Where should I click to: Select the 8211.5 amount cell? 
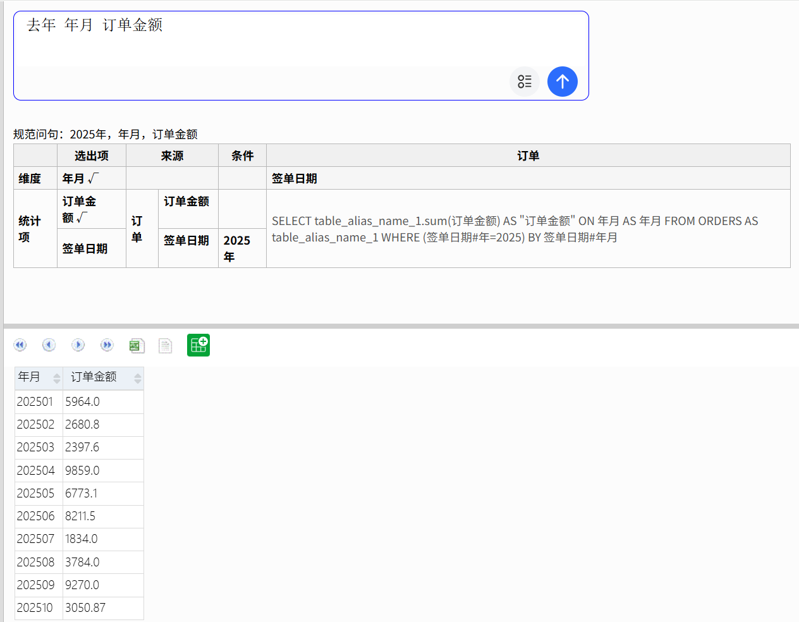click(104, 516)
